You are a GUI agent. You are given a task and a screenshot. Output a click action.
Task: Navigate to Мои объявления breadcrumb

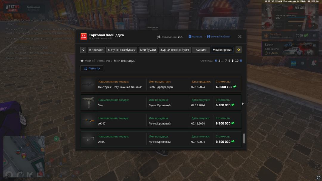pyautogui.click(x=97, y=61)
